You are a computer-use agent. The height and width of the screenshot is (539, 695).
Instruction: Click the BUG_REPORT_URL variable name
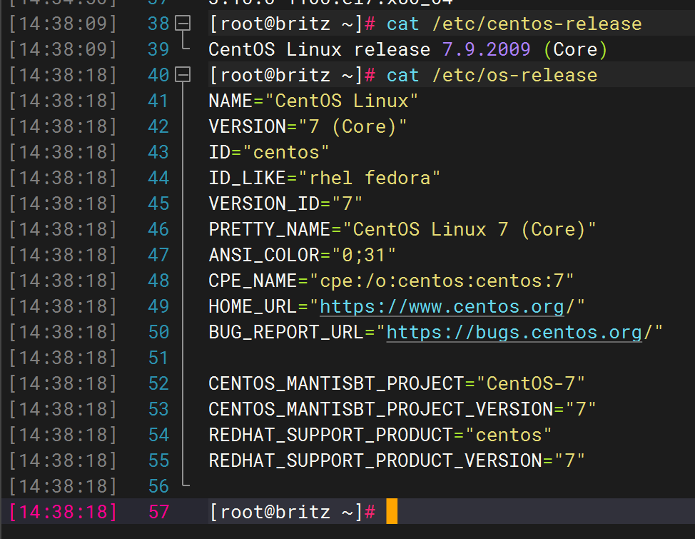286,332
